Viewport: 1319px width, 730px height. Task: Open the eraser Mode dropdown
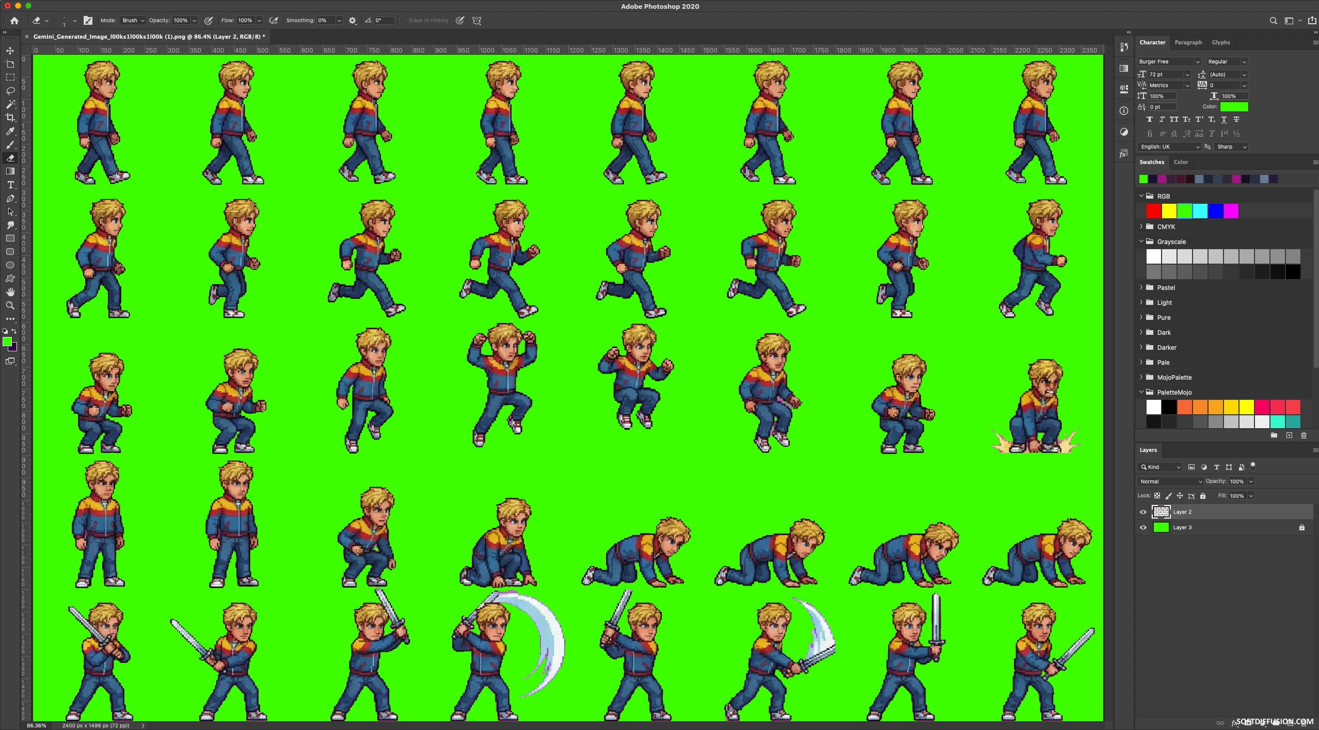coord(133,21)
